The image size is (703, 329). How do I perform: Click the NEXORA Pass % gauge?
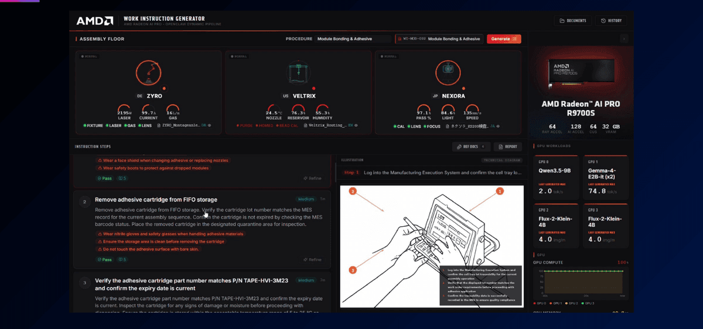pyautogui.click(x=424, y=113)
